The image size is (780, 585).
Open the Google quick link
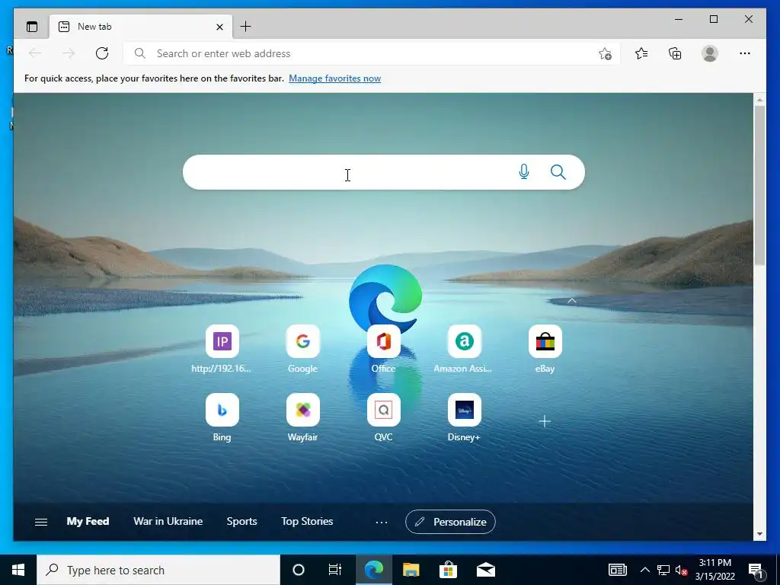tap(302, 349)
